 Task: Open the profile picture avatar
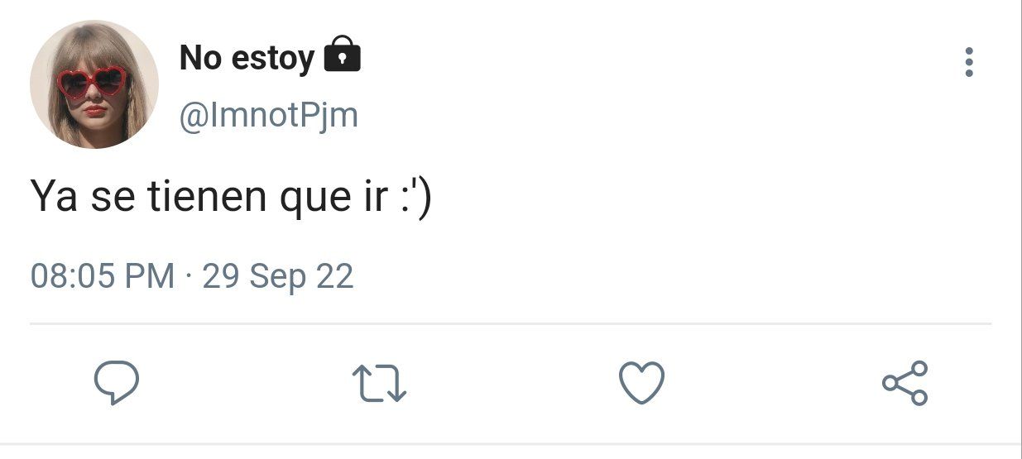click(94, 84)
